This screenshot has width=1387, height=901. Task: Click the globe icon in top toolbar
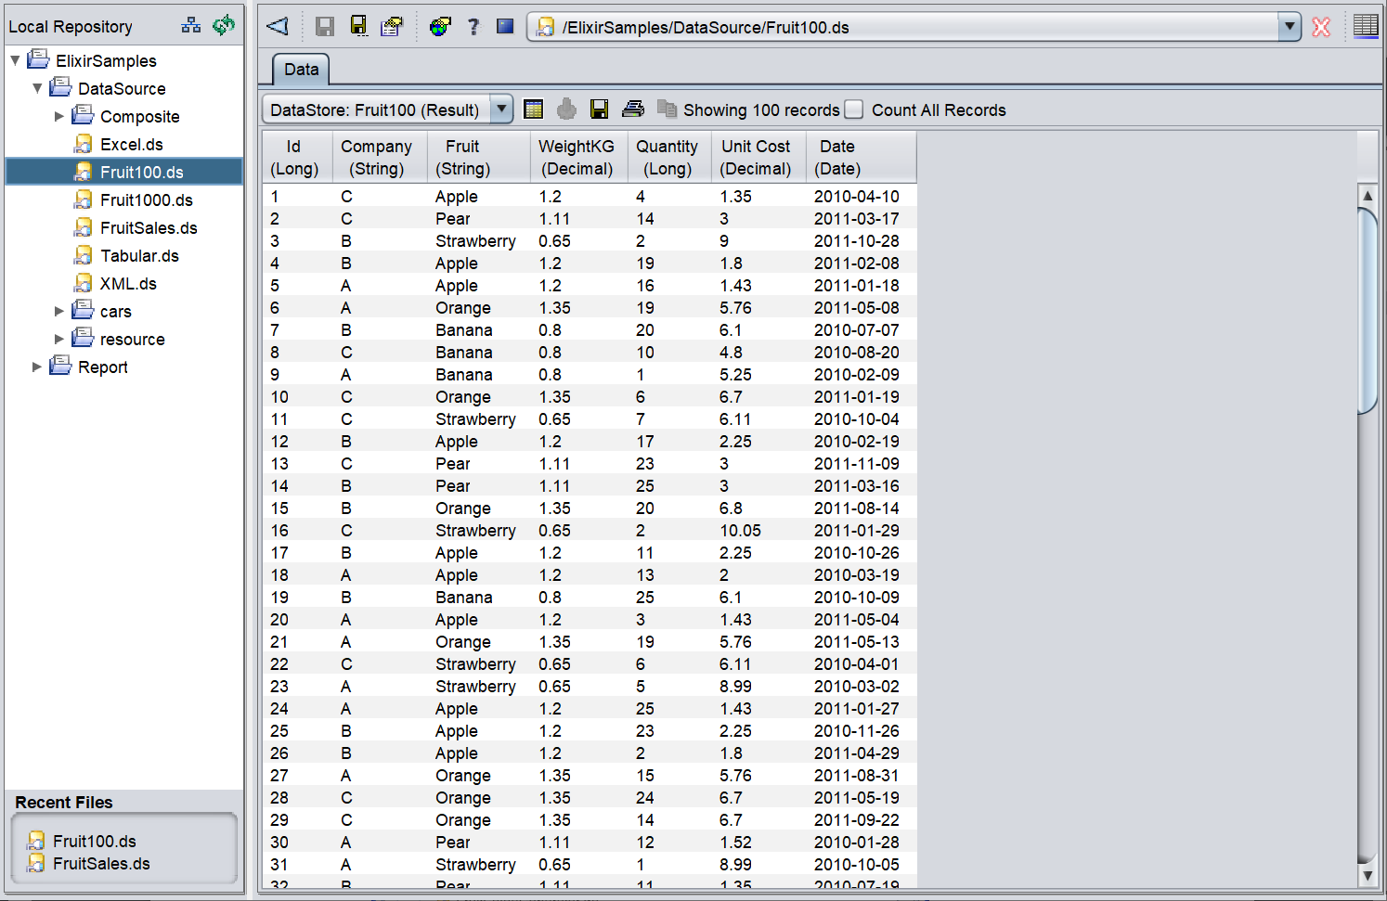point(440,26)
